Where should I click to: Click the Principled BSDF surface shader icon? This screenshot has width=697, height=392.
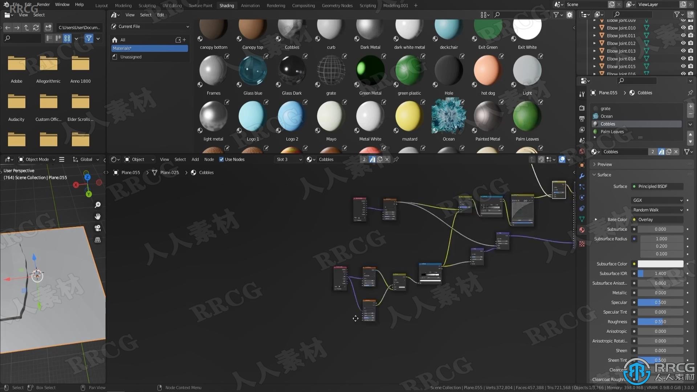click(634, 186)
